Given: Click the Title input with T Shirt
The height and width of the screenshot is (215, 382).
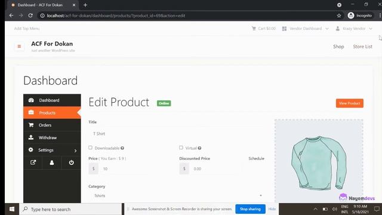Looking at the screenshot, I should (x=177, y=134).
